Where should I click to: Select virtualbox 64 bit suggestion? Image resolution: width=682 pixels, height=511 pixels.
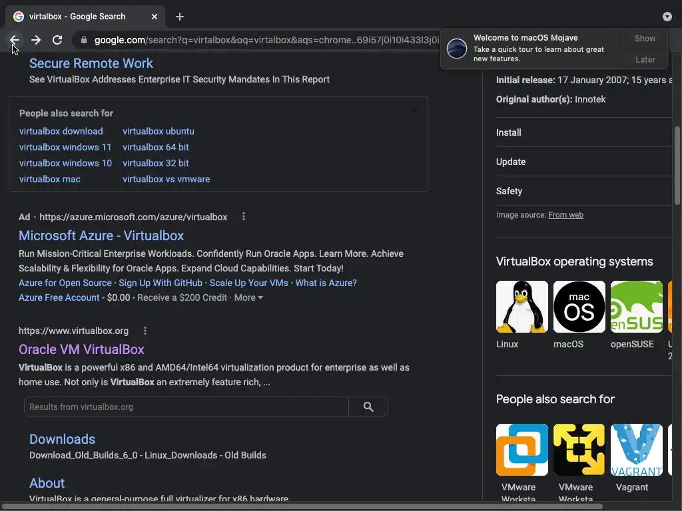click(x=156, y=147)
